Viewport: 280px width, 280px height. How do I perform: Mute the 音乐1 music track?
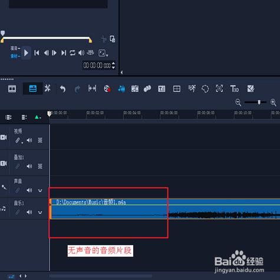[x=29, y=212]
